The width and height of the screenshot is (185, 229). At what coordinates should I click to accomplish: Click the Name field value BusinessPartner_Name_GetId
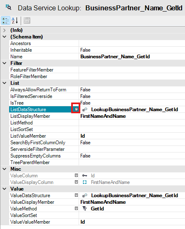115,57
